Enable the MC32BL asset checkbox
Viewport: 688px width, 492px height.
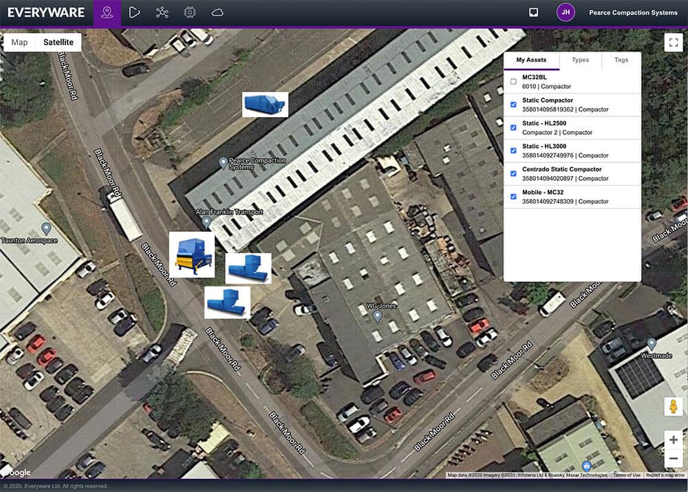coord(513,82)
